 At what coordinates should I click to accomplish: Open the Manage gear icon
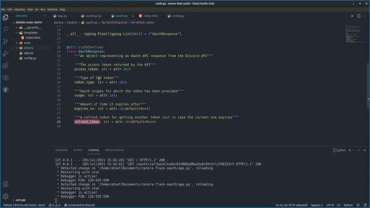click(5, 196)
